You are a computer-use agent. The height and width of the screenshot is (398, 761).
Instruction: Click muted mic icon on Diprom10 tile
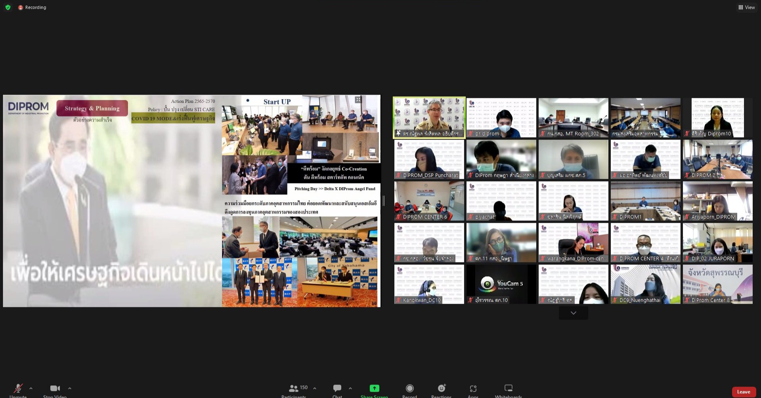tap(687, 134)
